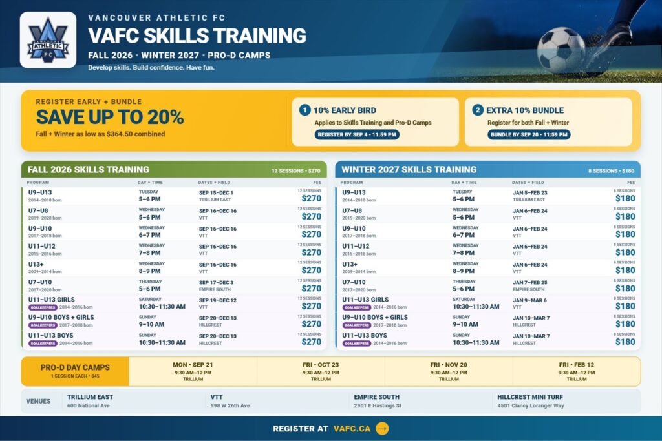Click the number 2 badge for Extra Bundle

click(x=478, y=110)
